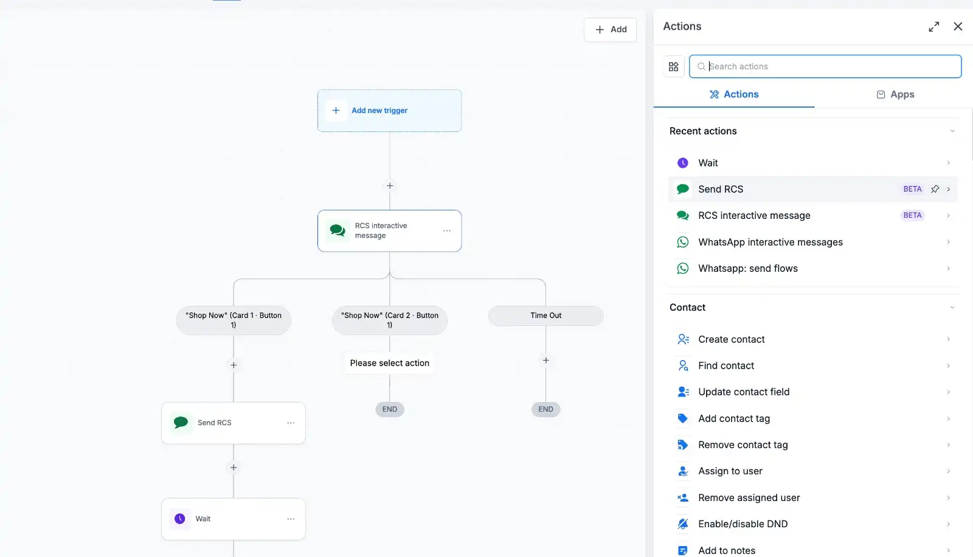Collapse the Recent actions section
973x557 pixels.
tap(952, 131)
